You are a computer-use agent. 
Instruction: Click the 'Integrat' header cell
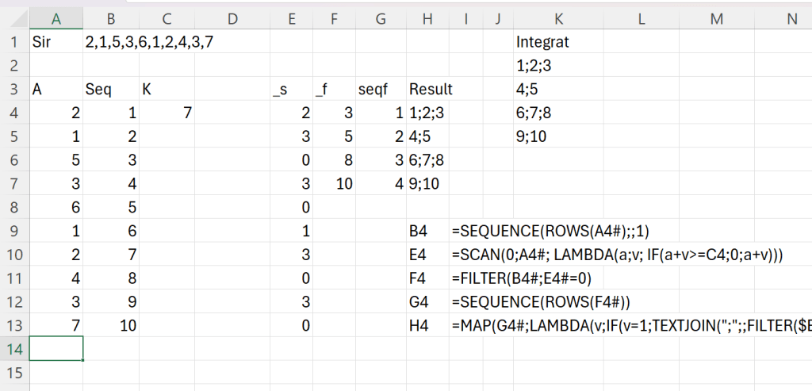543,42
